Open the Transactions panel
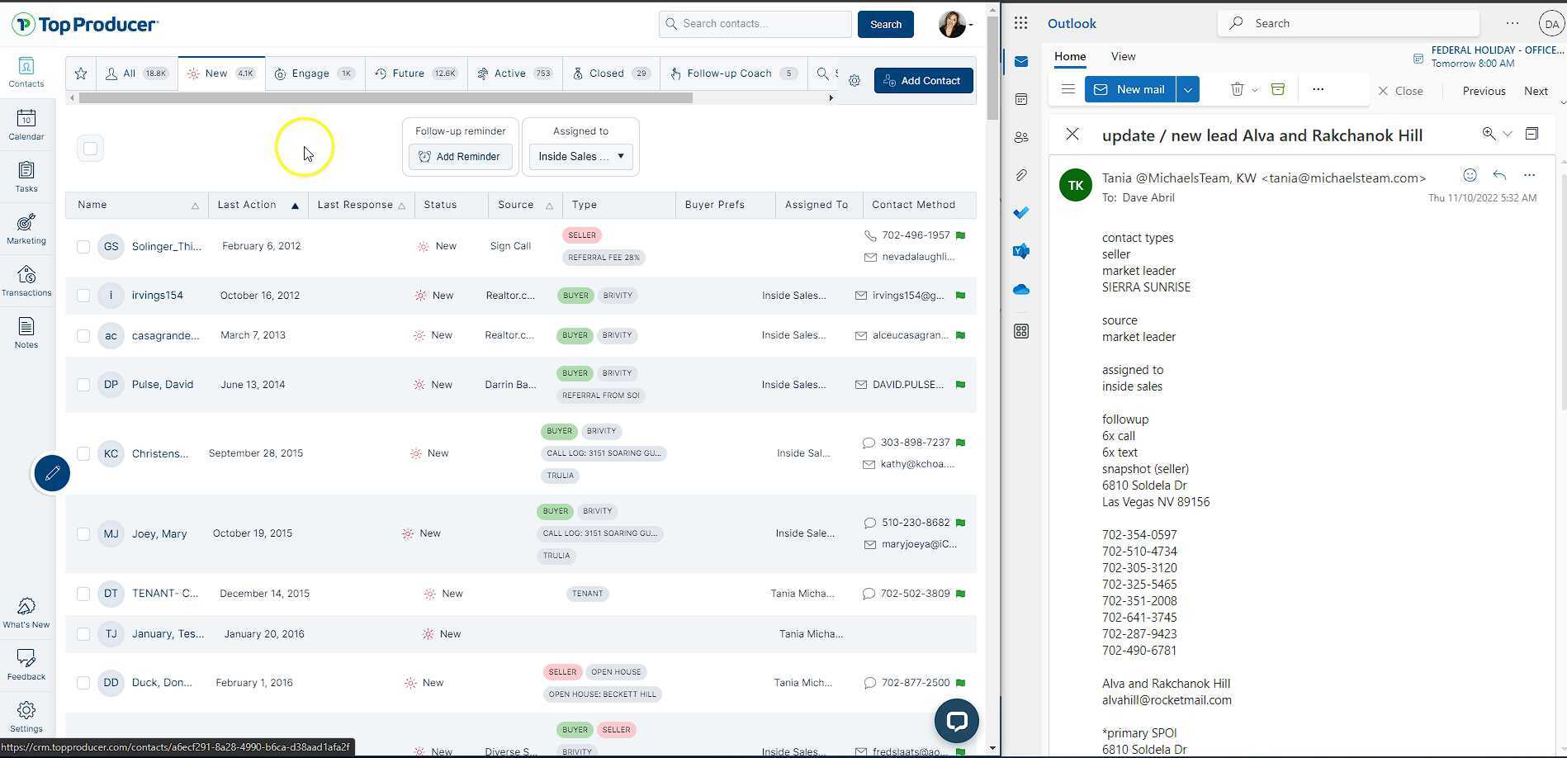The image size is (1567, 758). coord(26,280)
